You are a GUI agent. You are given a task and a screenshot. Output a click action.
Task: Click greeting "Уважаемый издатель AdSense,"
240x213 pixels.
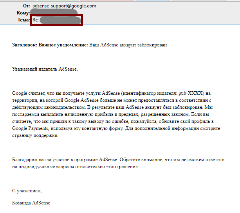point(45,69)
